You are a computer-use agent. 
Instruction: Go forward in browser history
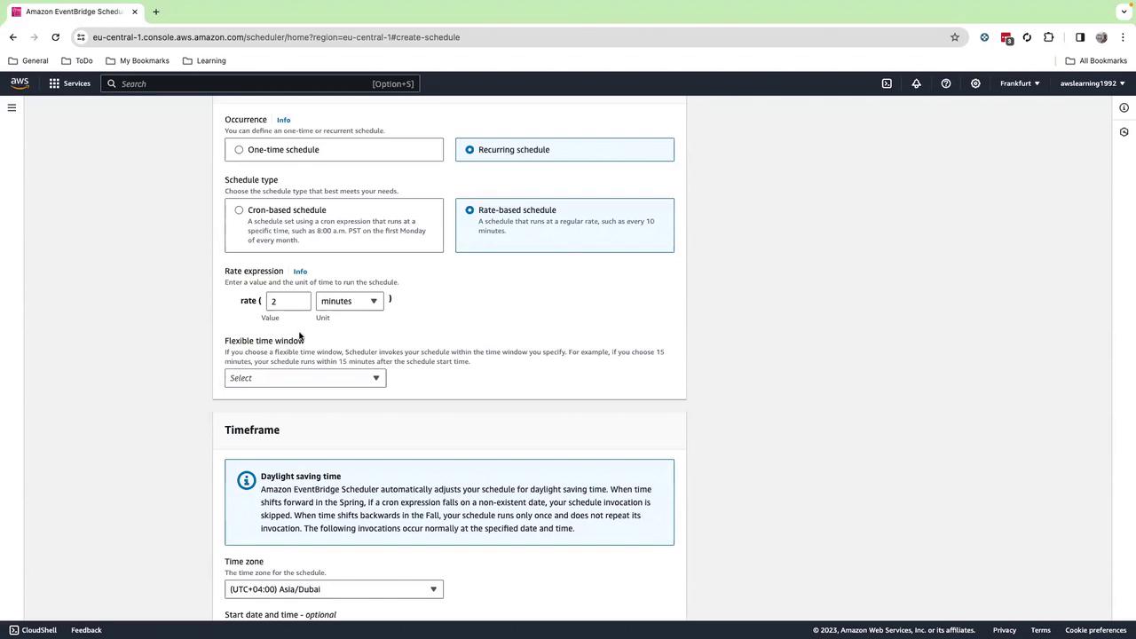pos(34,37)
